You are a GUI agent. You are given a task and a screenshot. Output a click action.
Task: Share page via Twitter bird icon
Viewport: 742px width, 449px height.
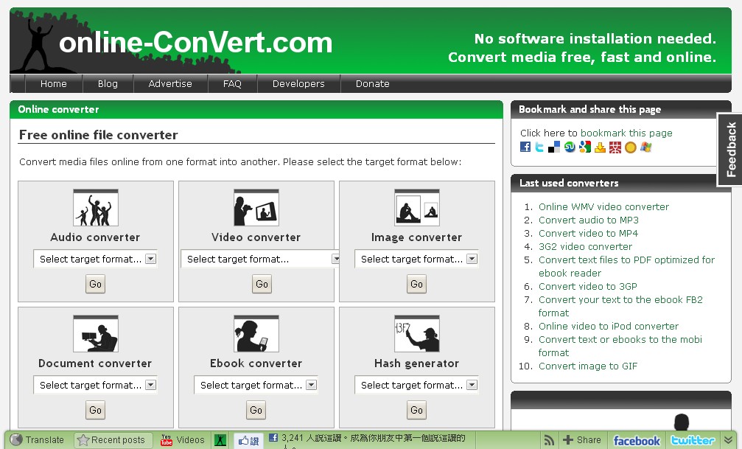click(539, 147)
